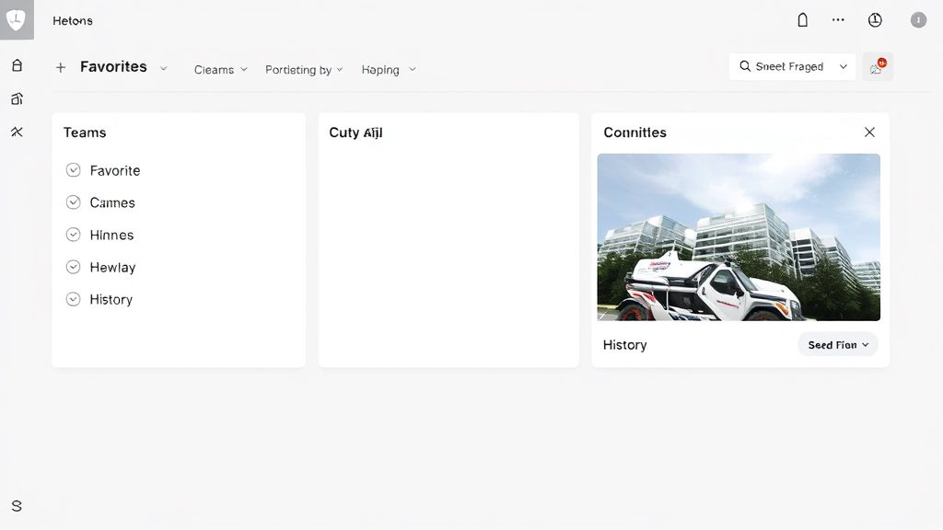Open the home sidebar icon
The height and width of the screenshot is (530, 943).
17,65
